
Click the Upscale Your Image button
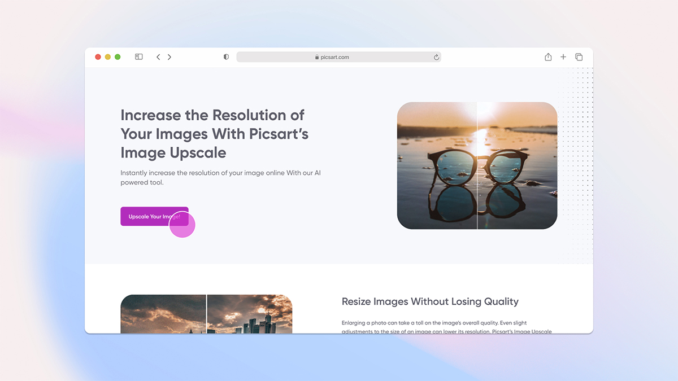(154, 216)
